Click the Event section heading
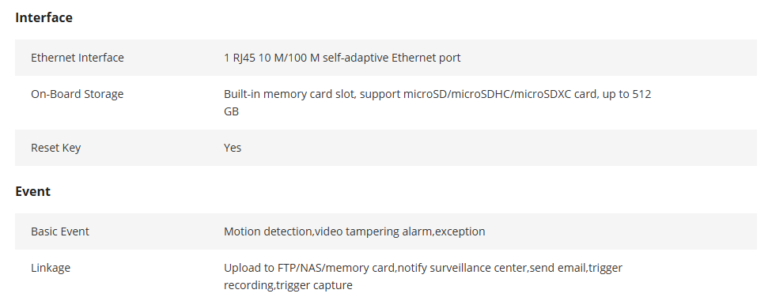 (x=32, y=191)
